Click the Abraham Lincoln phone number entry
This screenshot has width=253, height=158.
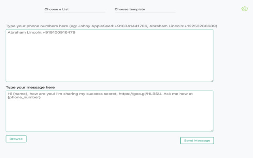click(42, 32)
